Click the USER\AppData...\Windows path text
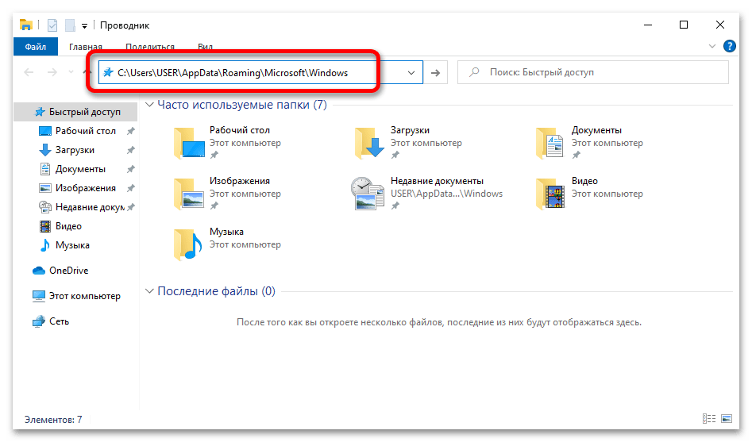752x442 pixels. (x=446, y=194)
